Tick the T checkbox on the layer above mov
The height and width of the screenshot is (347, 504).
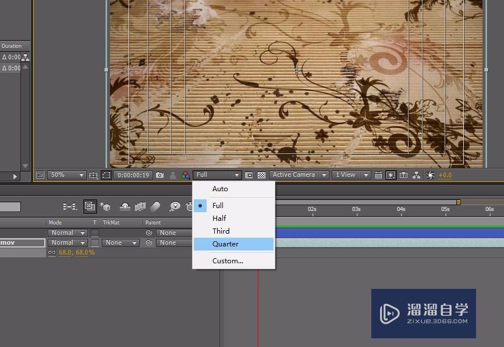pyautogui.click(x=95, y=232)
